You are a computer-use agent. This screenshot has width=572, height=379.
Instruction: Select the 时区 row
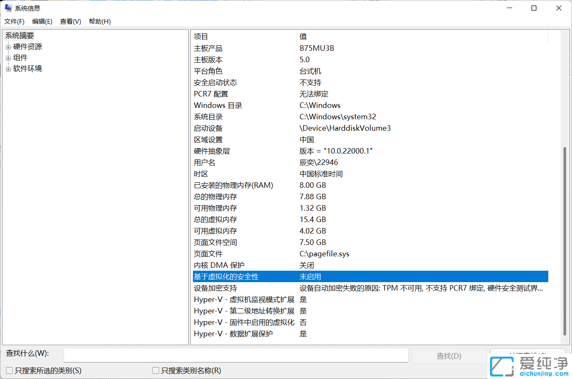(370, 174)
